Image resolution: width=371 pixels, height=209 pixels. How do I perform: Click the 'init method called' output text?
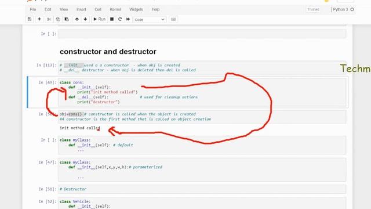pyautogui.click(x=80, y=128)
